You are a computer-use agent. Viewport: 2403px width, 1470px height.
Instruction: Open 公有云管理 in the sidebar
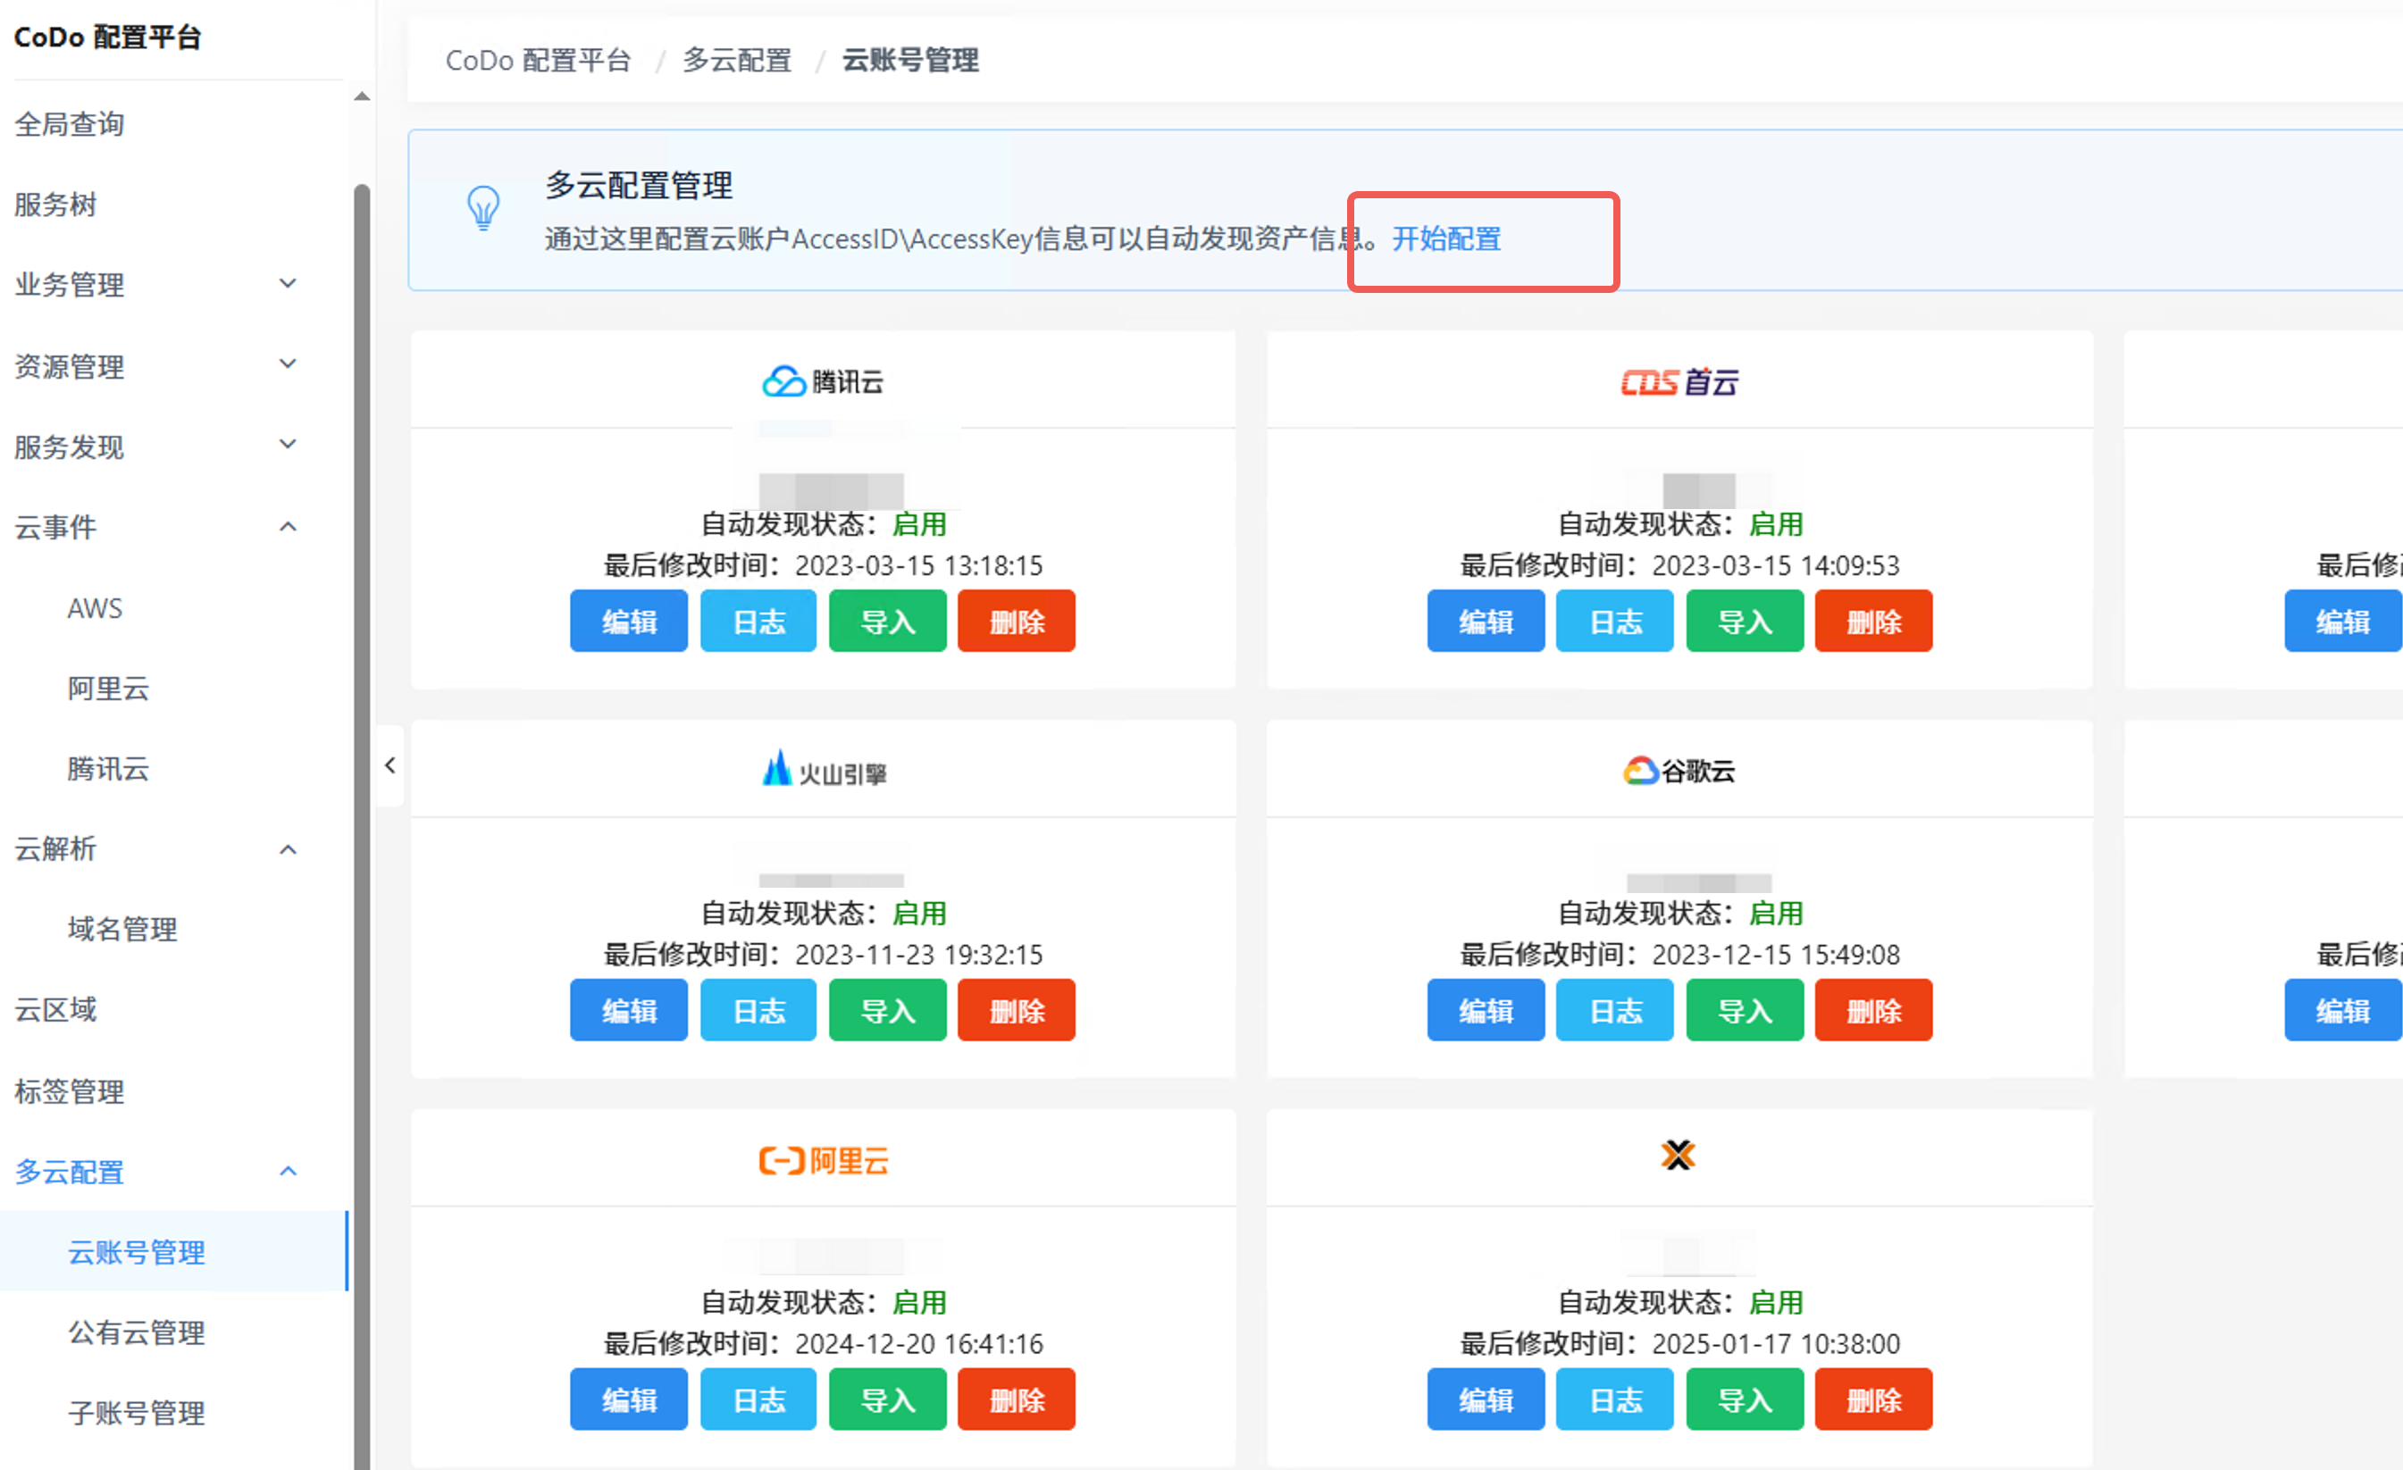tap(137, 1332)
